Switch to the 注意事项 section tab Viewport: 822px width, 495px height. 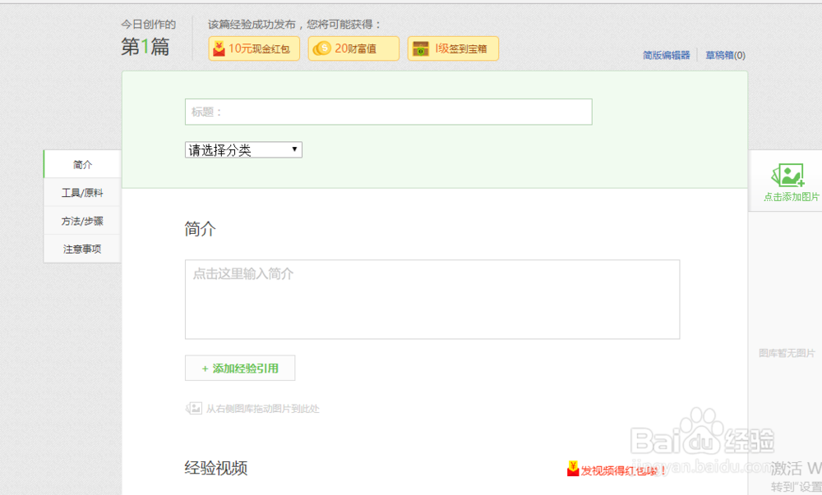[x=81, y=250]
